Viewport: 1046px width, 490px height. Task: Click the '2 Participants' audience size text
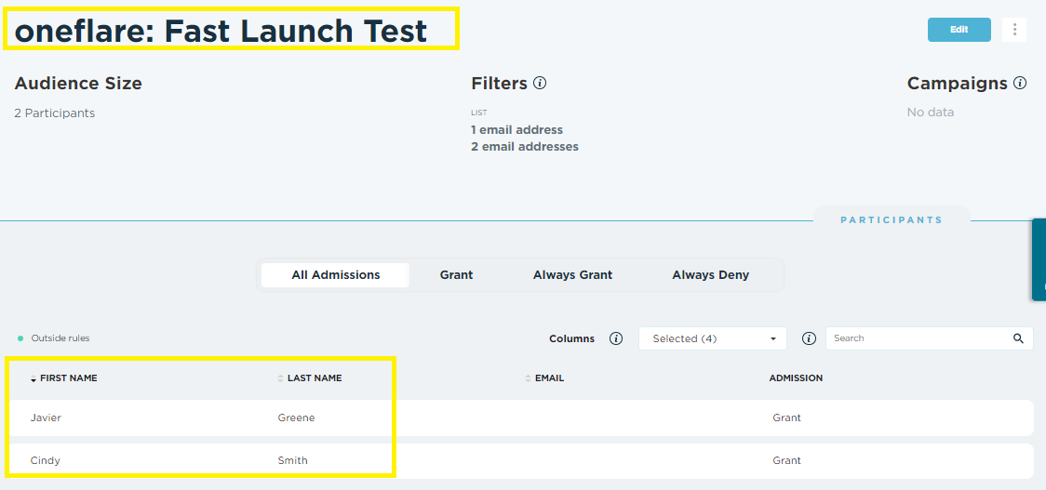(x=55, y=113)
